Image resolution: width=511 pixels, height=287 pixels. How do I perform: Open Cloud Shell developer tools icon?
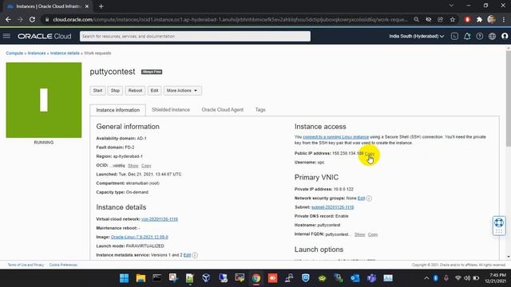tap(454, 36)
